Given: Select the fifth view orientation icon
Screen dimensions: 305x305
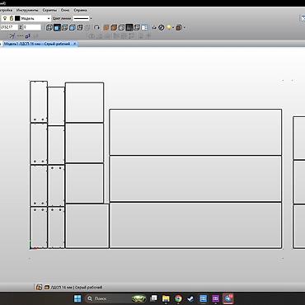Looking at the screenshot, I should 80,27.
